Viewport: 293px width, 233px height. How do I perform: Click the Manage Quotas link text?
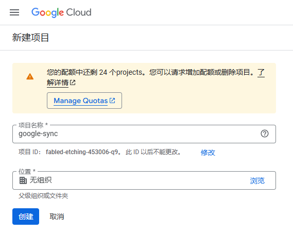tap(80, 101)
